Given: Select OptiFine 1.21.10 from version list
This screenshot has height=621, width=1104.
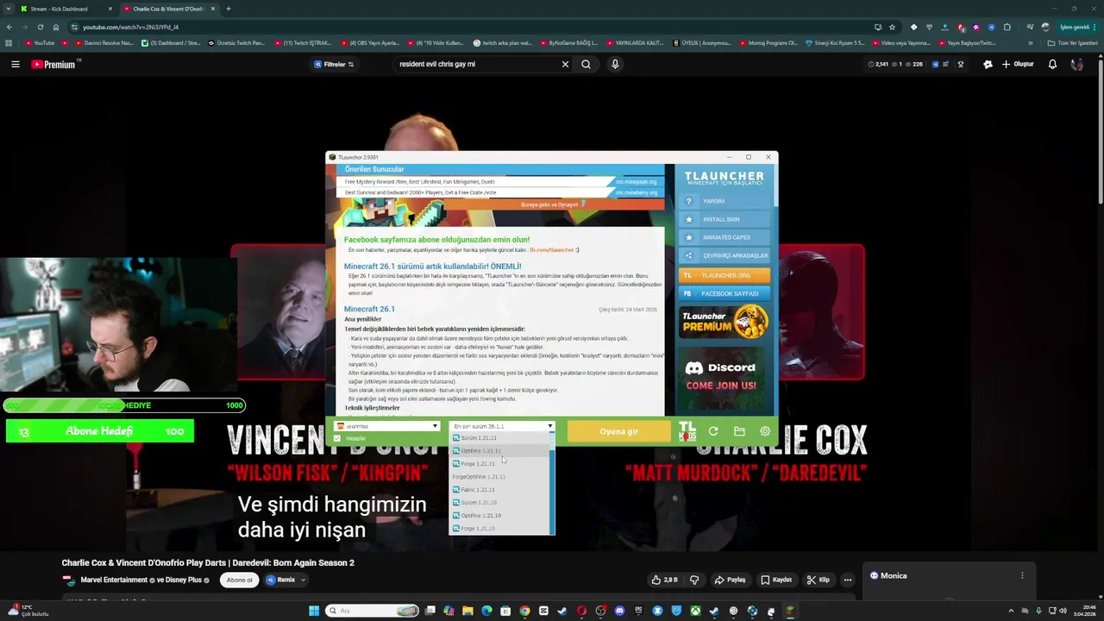Looking at the screenshot, I should click(x=499, y=516).
